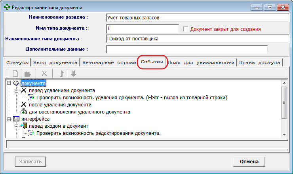Viewport: 293px width, 174px height.
Task: Click the status text field below tree
Action: click(147, 144)
